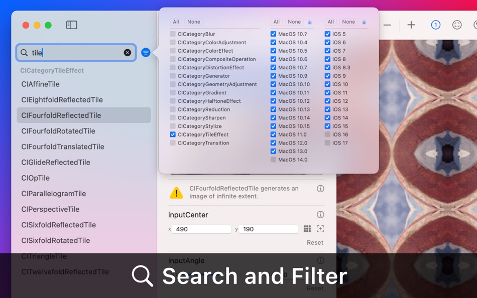This screenshot has width=477, height=298.
Task: Select CIAffineTile filter
Action: [84, 84]
